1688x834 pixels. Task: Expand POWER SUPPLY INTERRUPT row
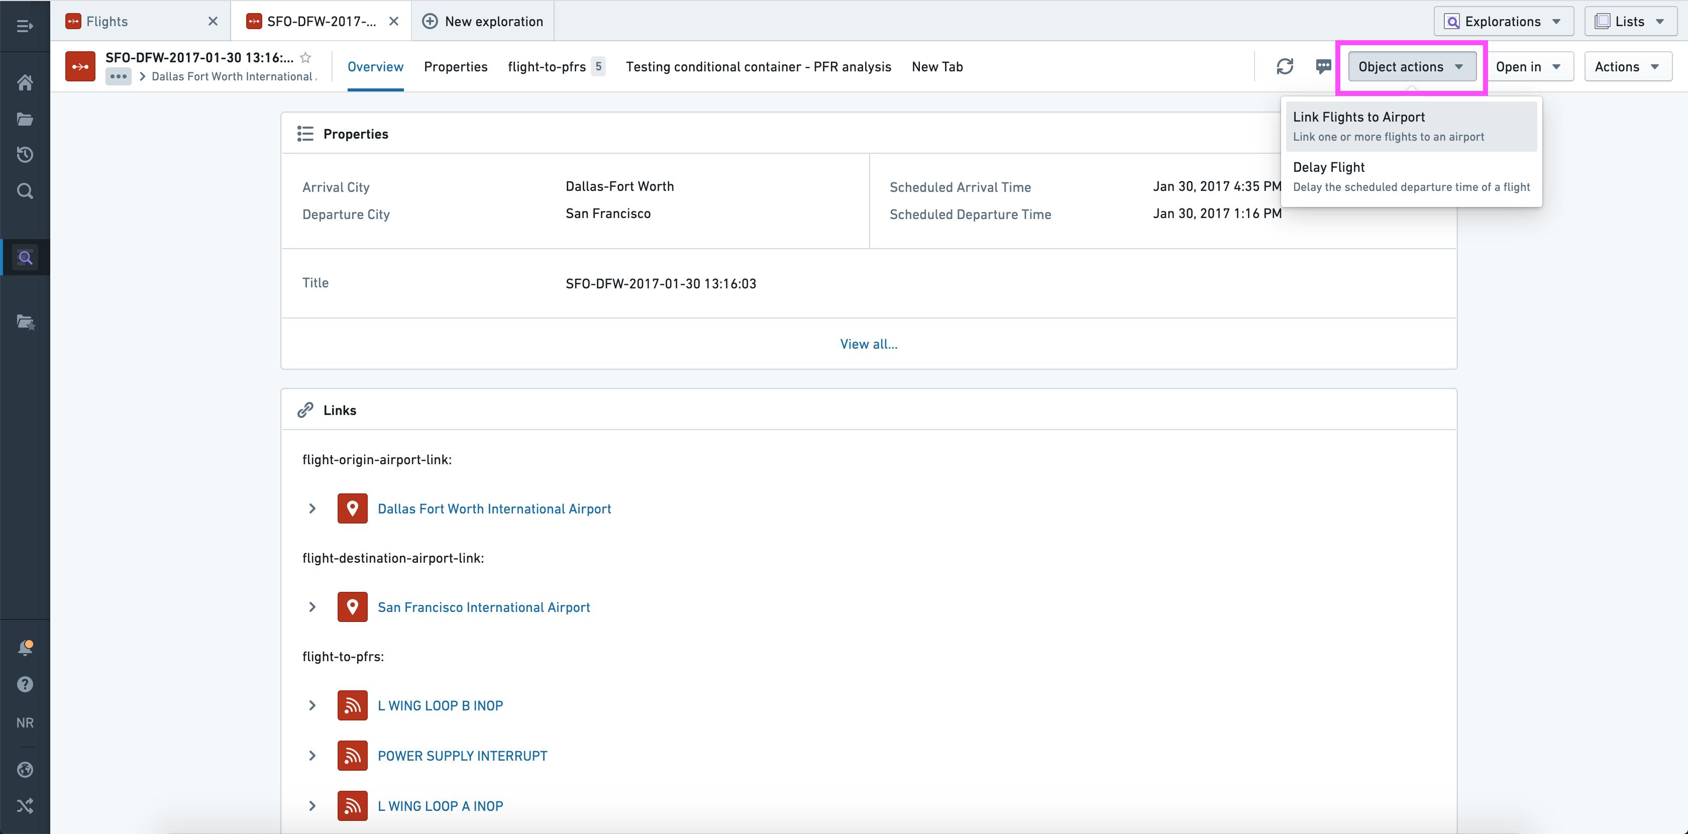click(x=312, y=756)
